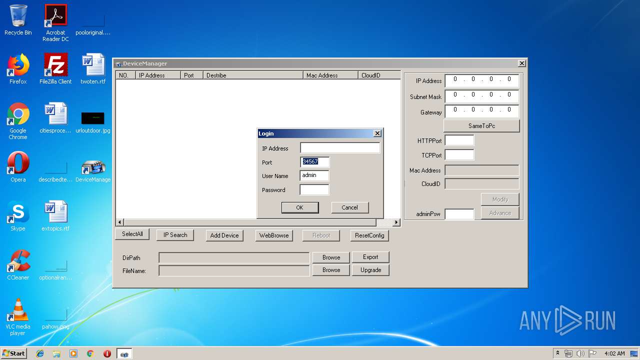Open the DeviceManage desktop shortcut

click(x=93, y=170)
